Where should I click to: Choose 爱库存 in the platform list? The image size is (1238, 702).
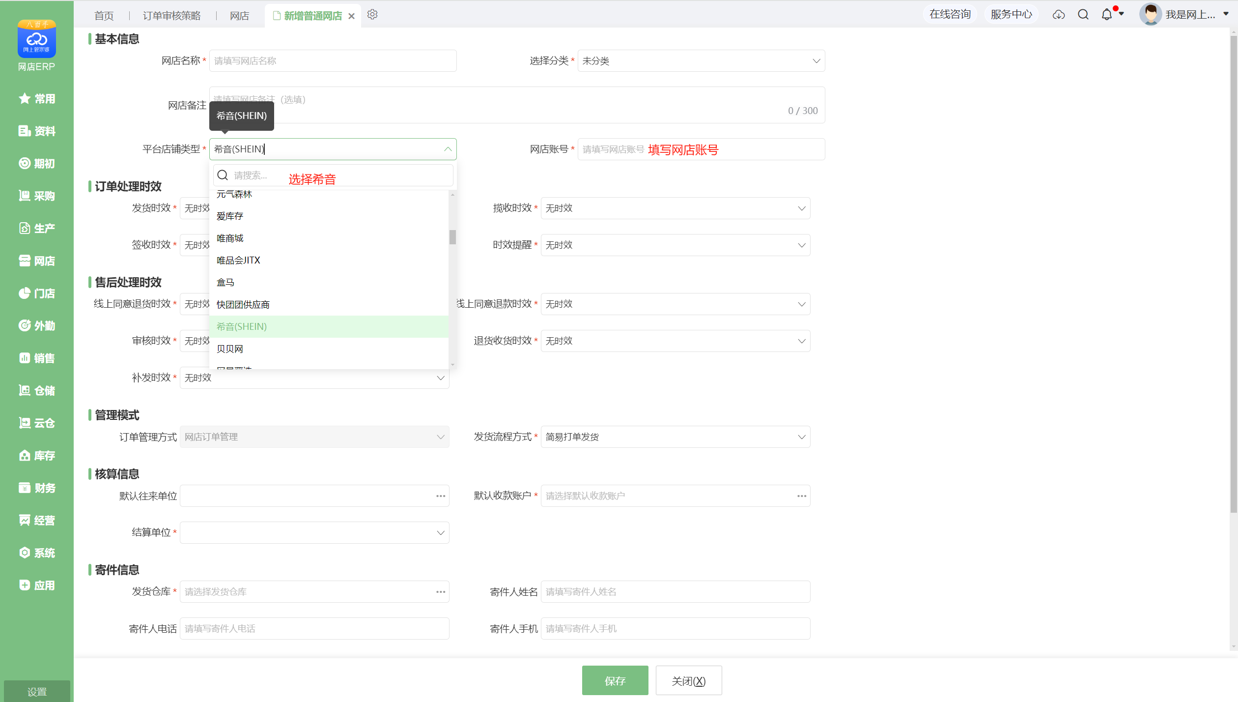pos(329,216)
